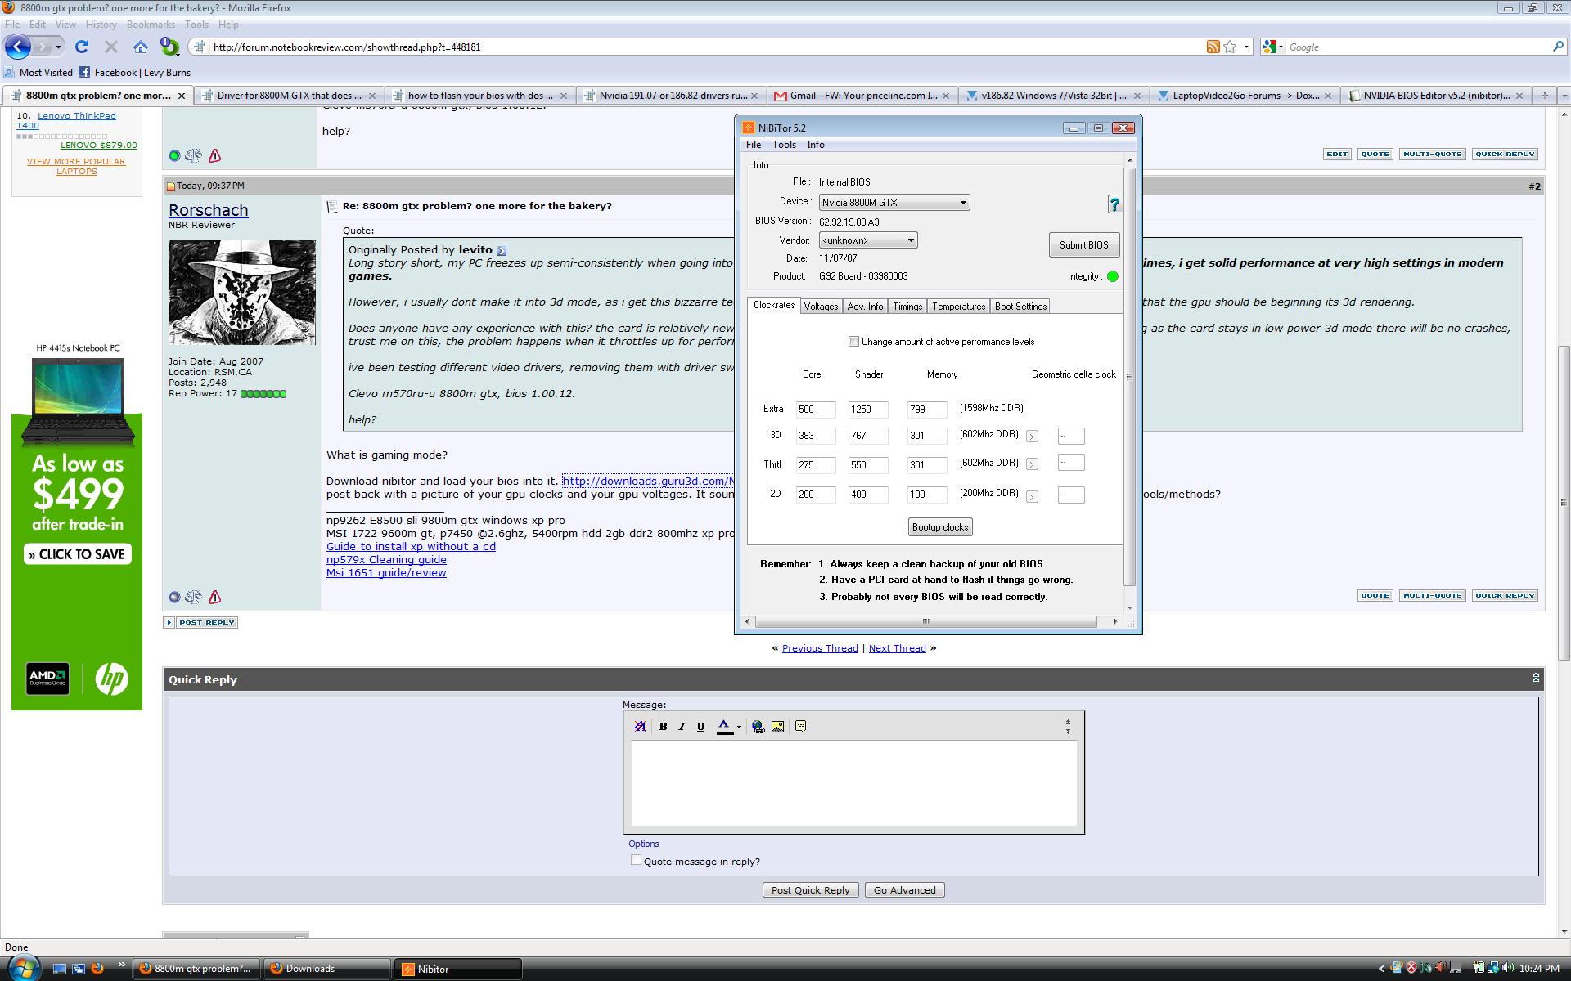The image size is (1571, 981).
Task: Open Guide to install xp without a cd
Action: coord(411,547)
